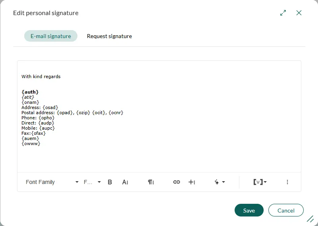Place cursor on the {owww} line
Viewport: 318px width, 226px height.
tap(31, 144)
